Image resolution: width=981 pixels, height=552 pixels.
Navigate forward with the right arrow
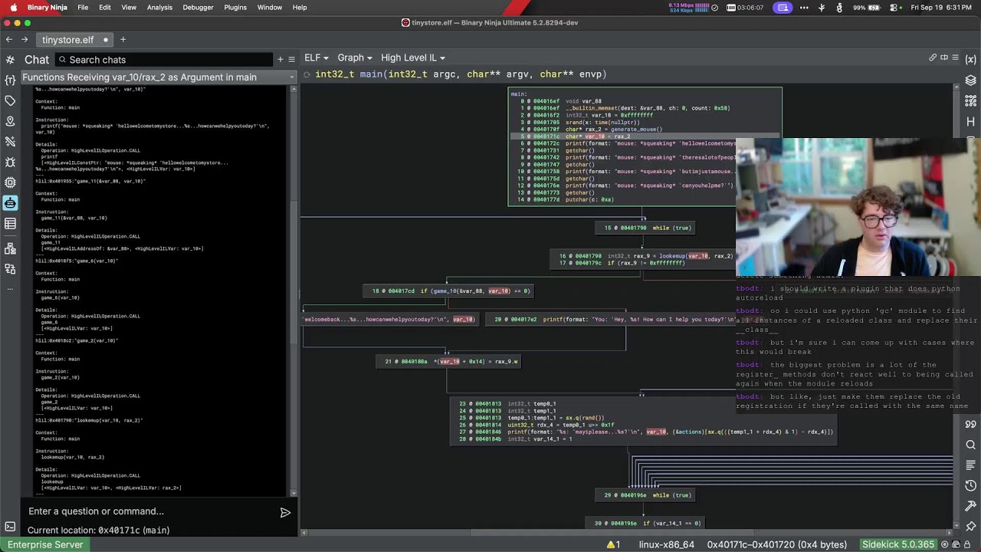pyautogui.click(x=25, y=39)
